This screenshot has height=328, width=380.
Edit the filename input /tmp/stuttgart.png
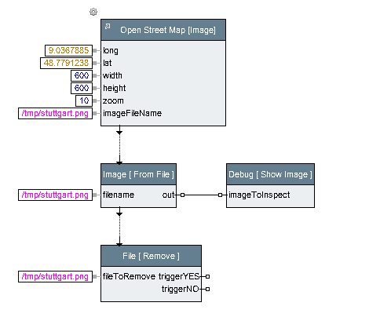click(x=55, y=195)
